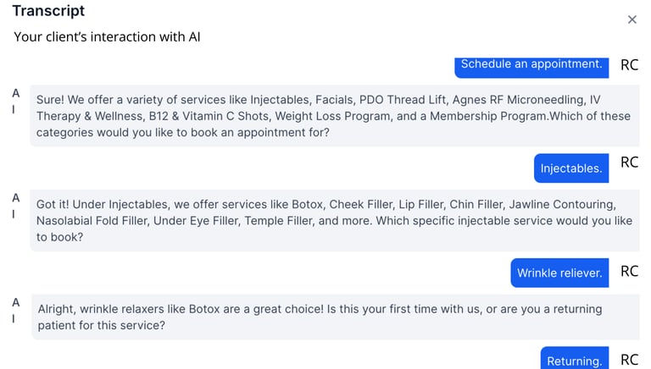Select the "Returning." client message bubble
This screenshot has width=651, height=369.
[x=575, y=360]
